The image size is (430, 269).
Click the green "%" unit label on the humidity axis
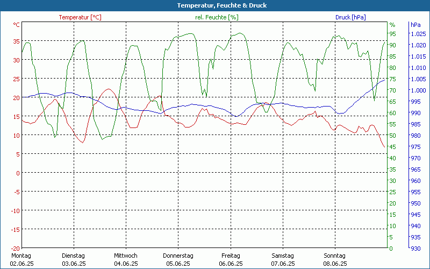coord(392,25)
